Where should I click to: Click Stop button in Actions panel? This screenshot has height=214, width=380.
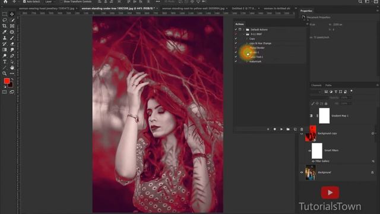(268, 130)
